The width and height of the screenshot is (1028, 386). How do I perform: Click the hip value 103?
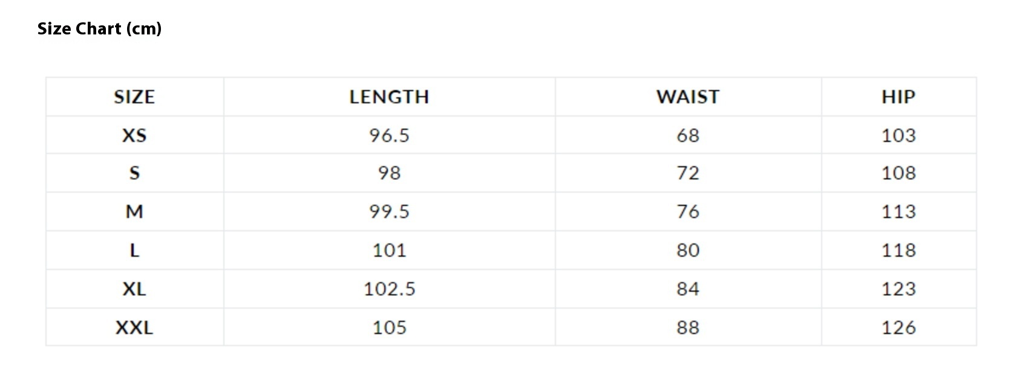tap(899, 135)
